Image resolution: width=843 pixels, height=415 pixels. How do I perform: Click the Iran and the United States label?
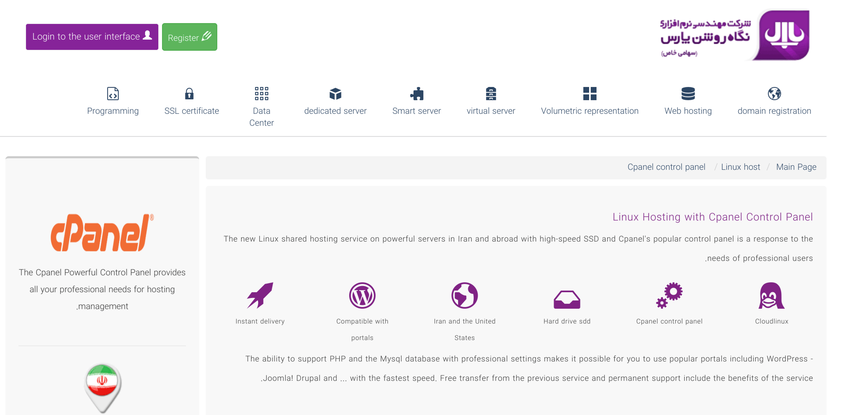tap(465, 330)
